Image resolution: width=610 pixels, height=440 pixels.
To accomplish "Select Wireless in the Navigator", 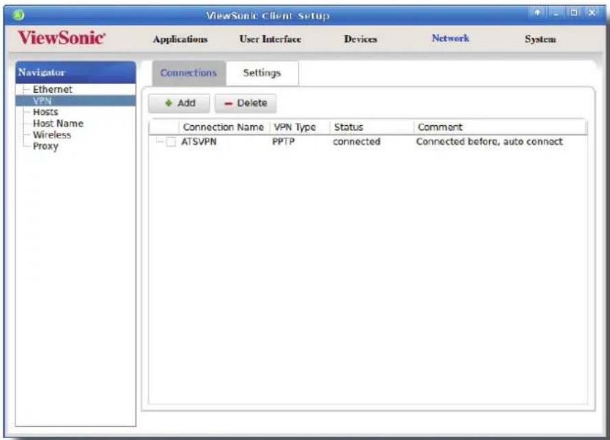I will point(52,135).
